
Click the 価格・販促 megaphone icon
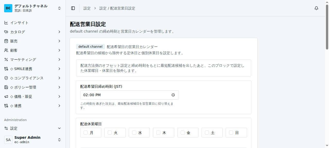(x=6, y=96)
